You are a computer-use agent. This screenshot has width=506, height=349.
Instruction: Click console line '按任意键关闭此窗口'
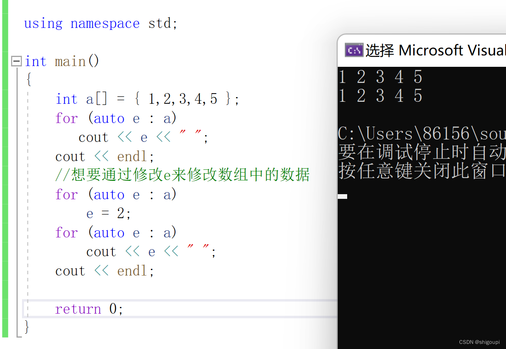coord(422,171)
